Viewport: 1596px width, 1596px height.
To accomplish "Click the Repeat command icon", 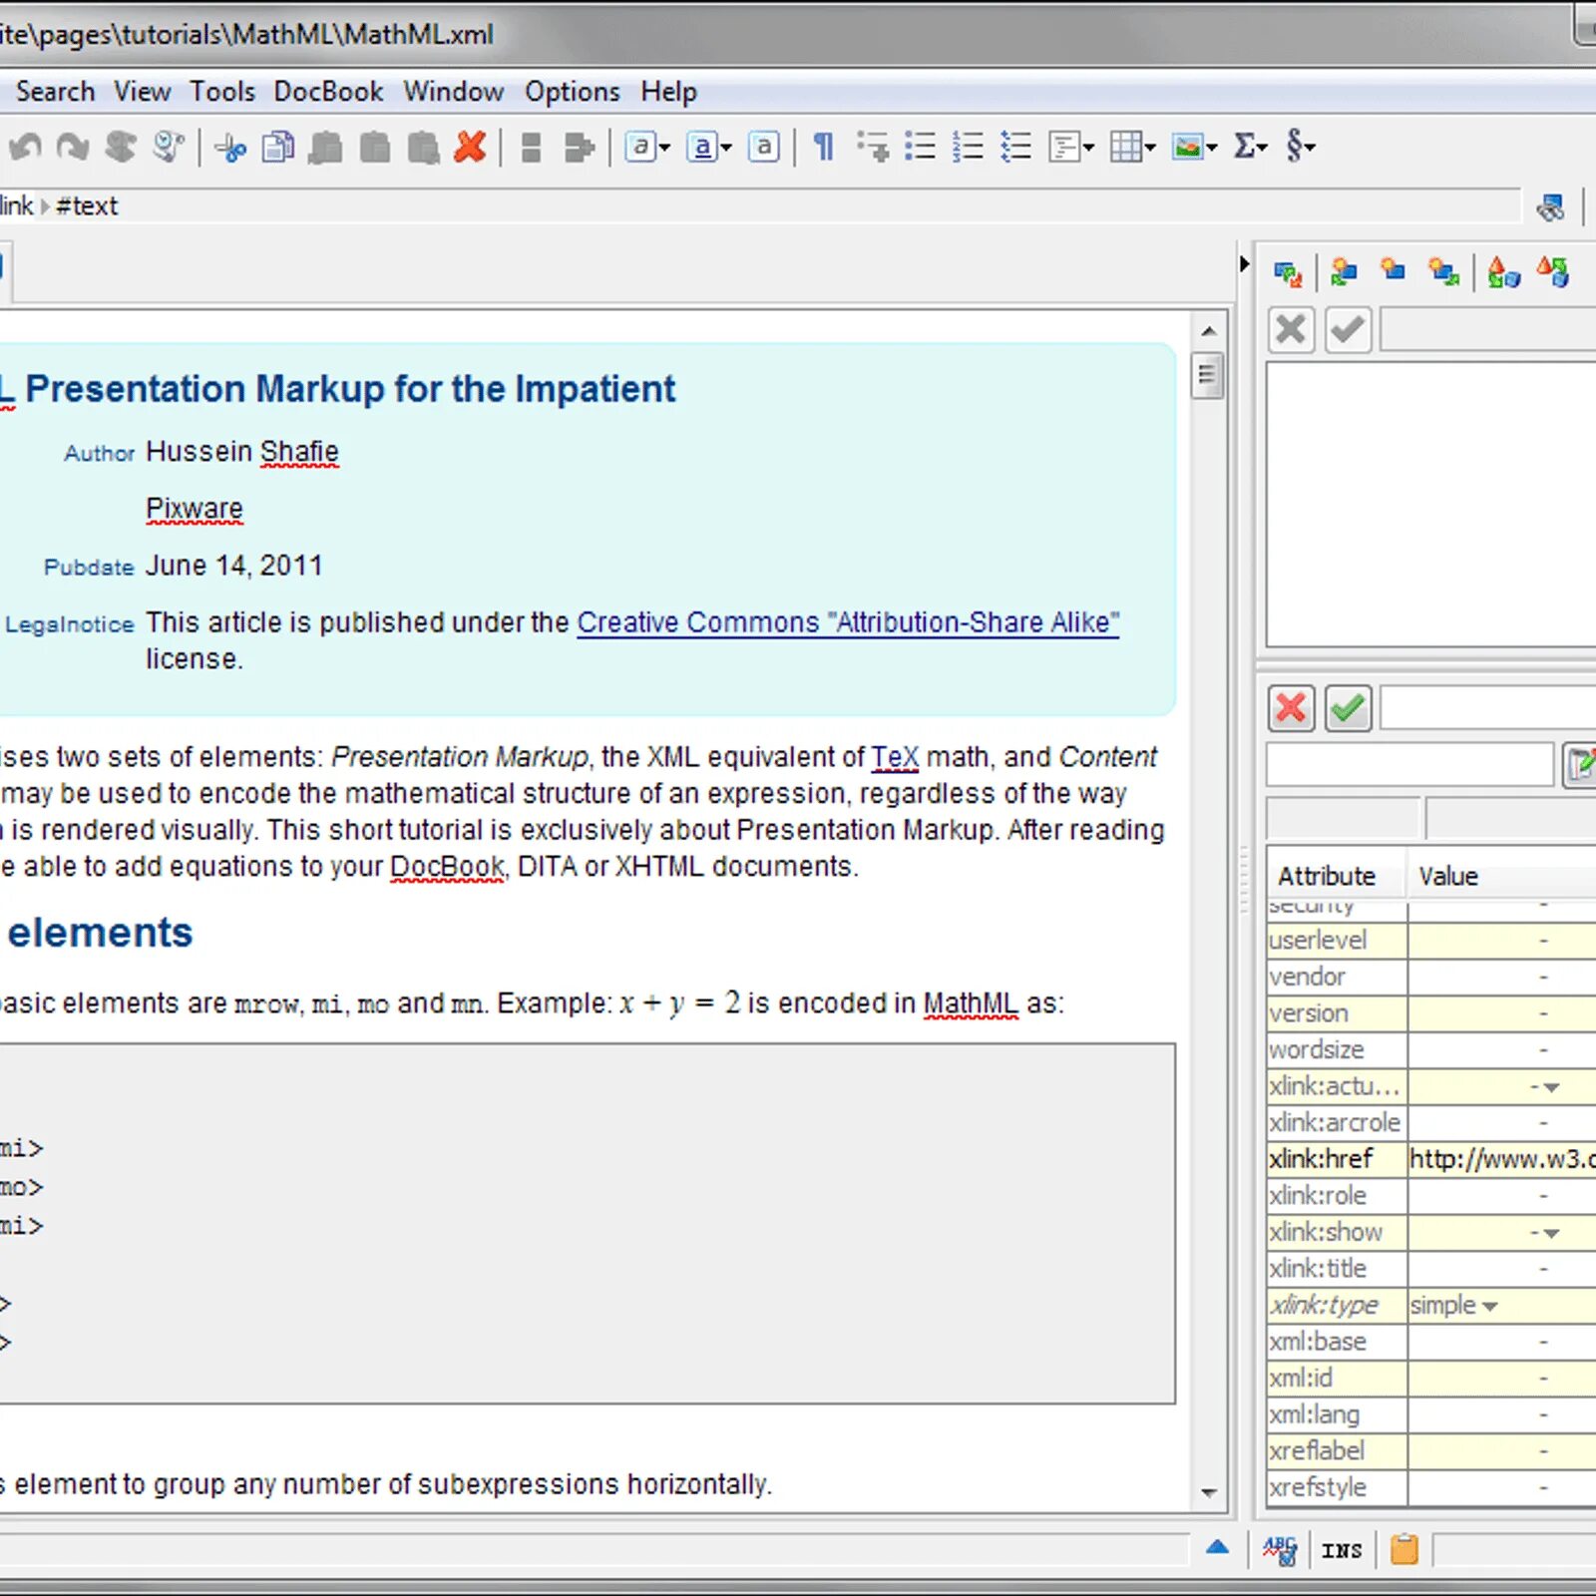I will (121, 148).
